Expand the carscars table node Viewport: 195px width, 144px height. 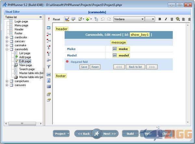pos(7,41)
